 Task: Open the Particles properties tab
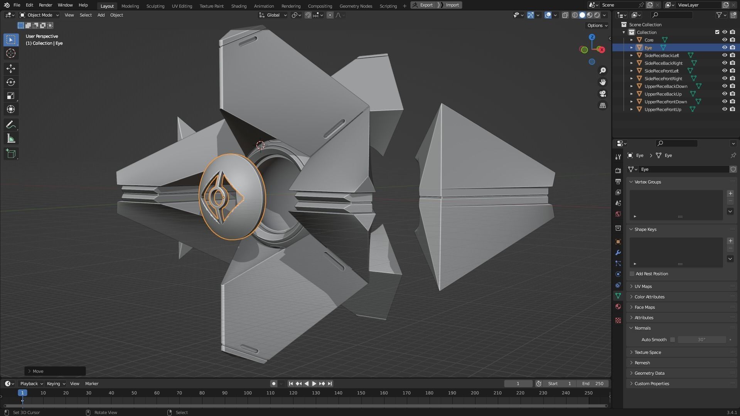618,263
